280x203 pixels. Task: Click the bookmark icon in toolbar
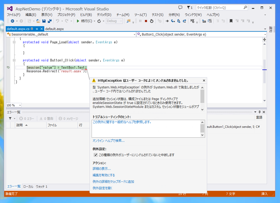pos(231,21)
